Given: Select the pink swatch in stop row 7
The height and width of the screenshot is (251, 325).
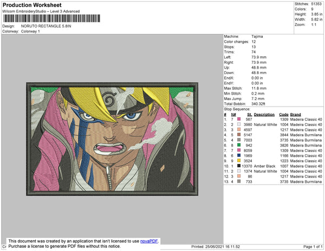Looking at the screenshot, I should click(239, 150).
